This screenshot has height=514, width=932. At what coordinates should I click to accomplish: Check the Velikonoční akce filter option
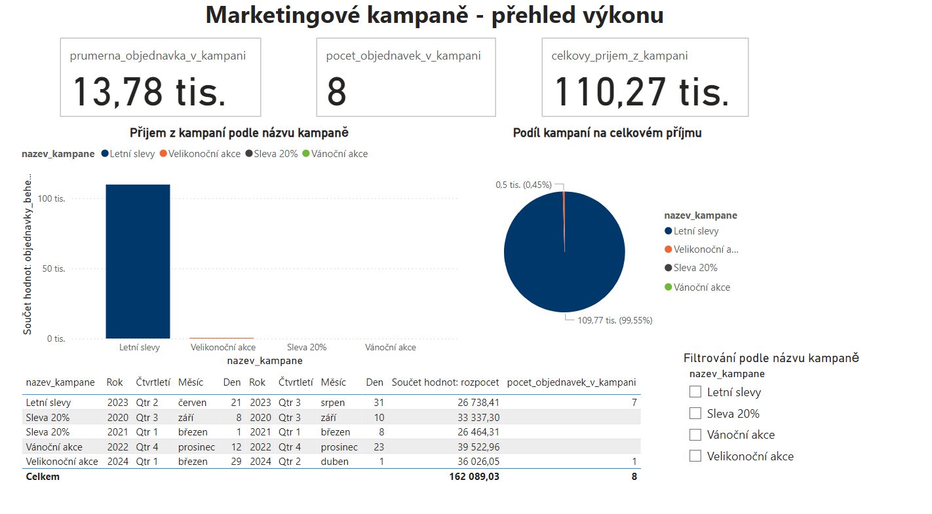click(695, 455)
